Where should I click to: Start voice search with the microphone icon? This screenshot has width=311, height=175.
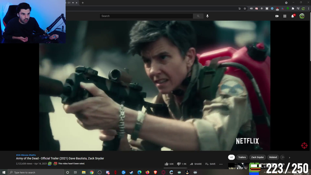pyautogui.click(x=207, y=16)
